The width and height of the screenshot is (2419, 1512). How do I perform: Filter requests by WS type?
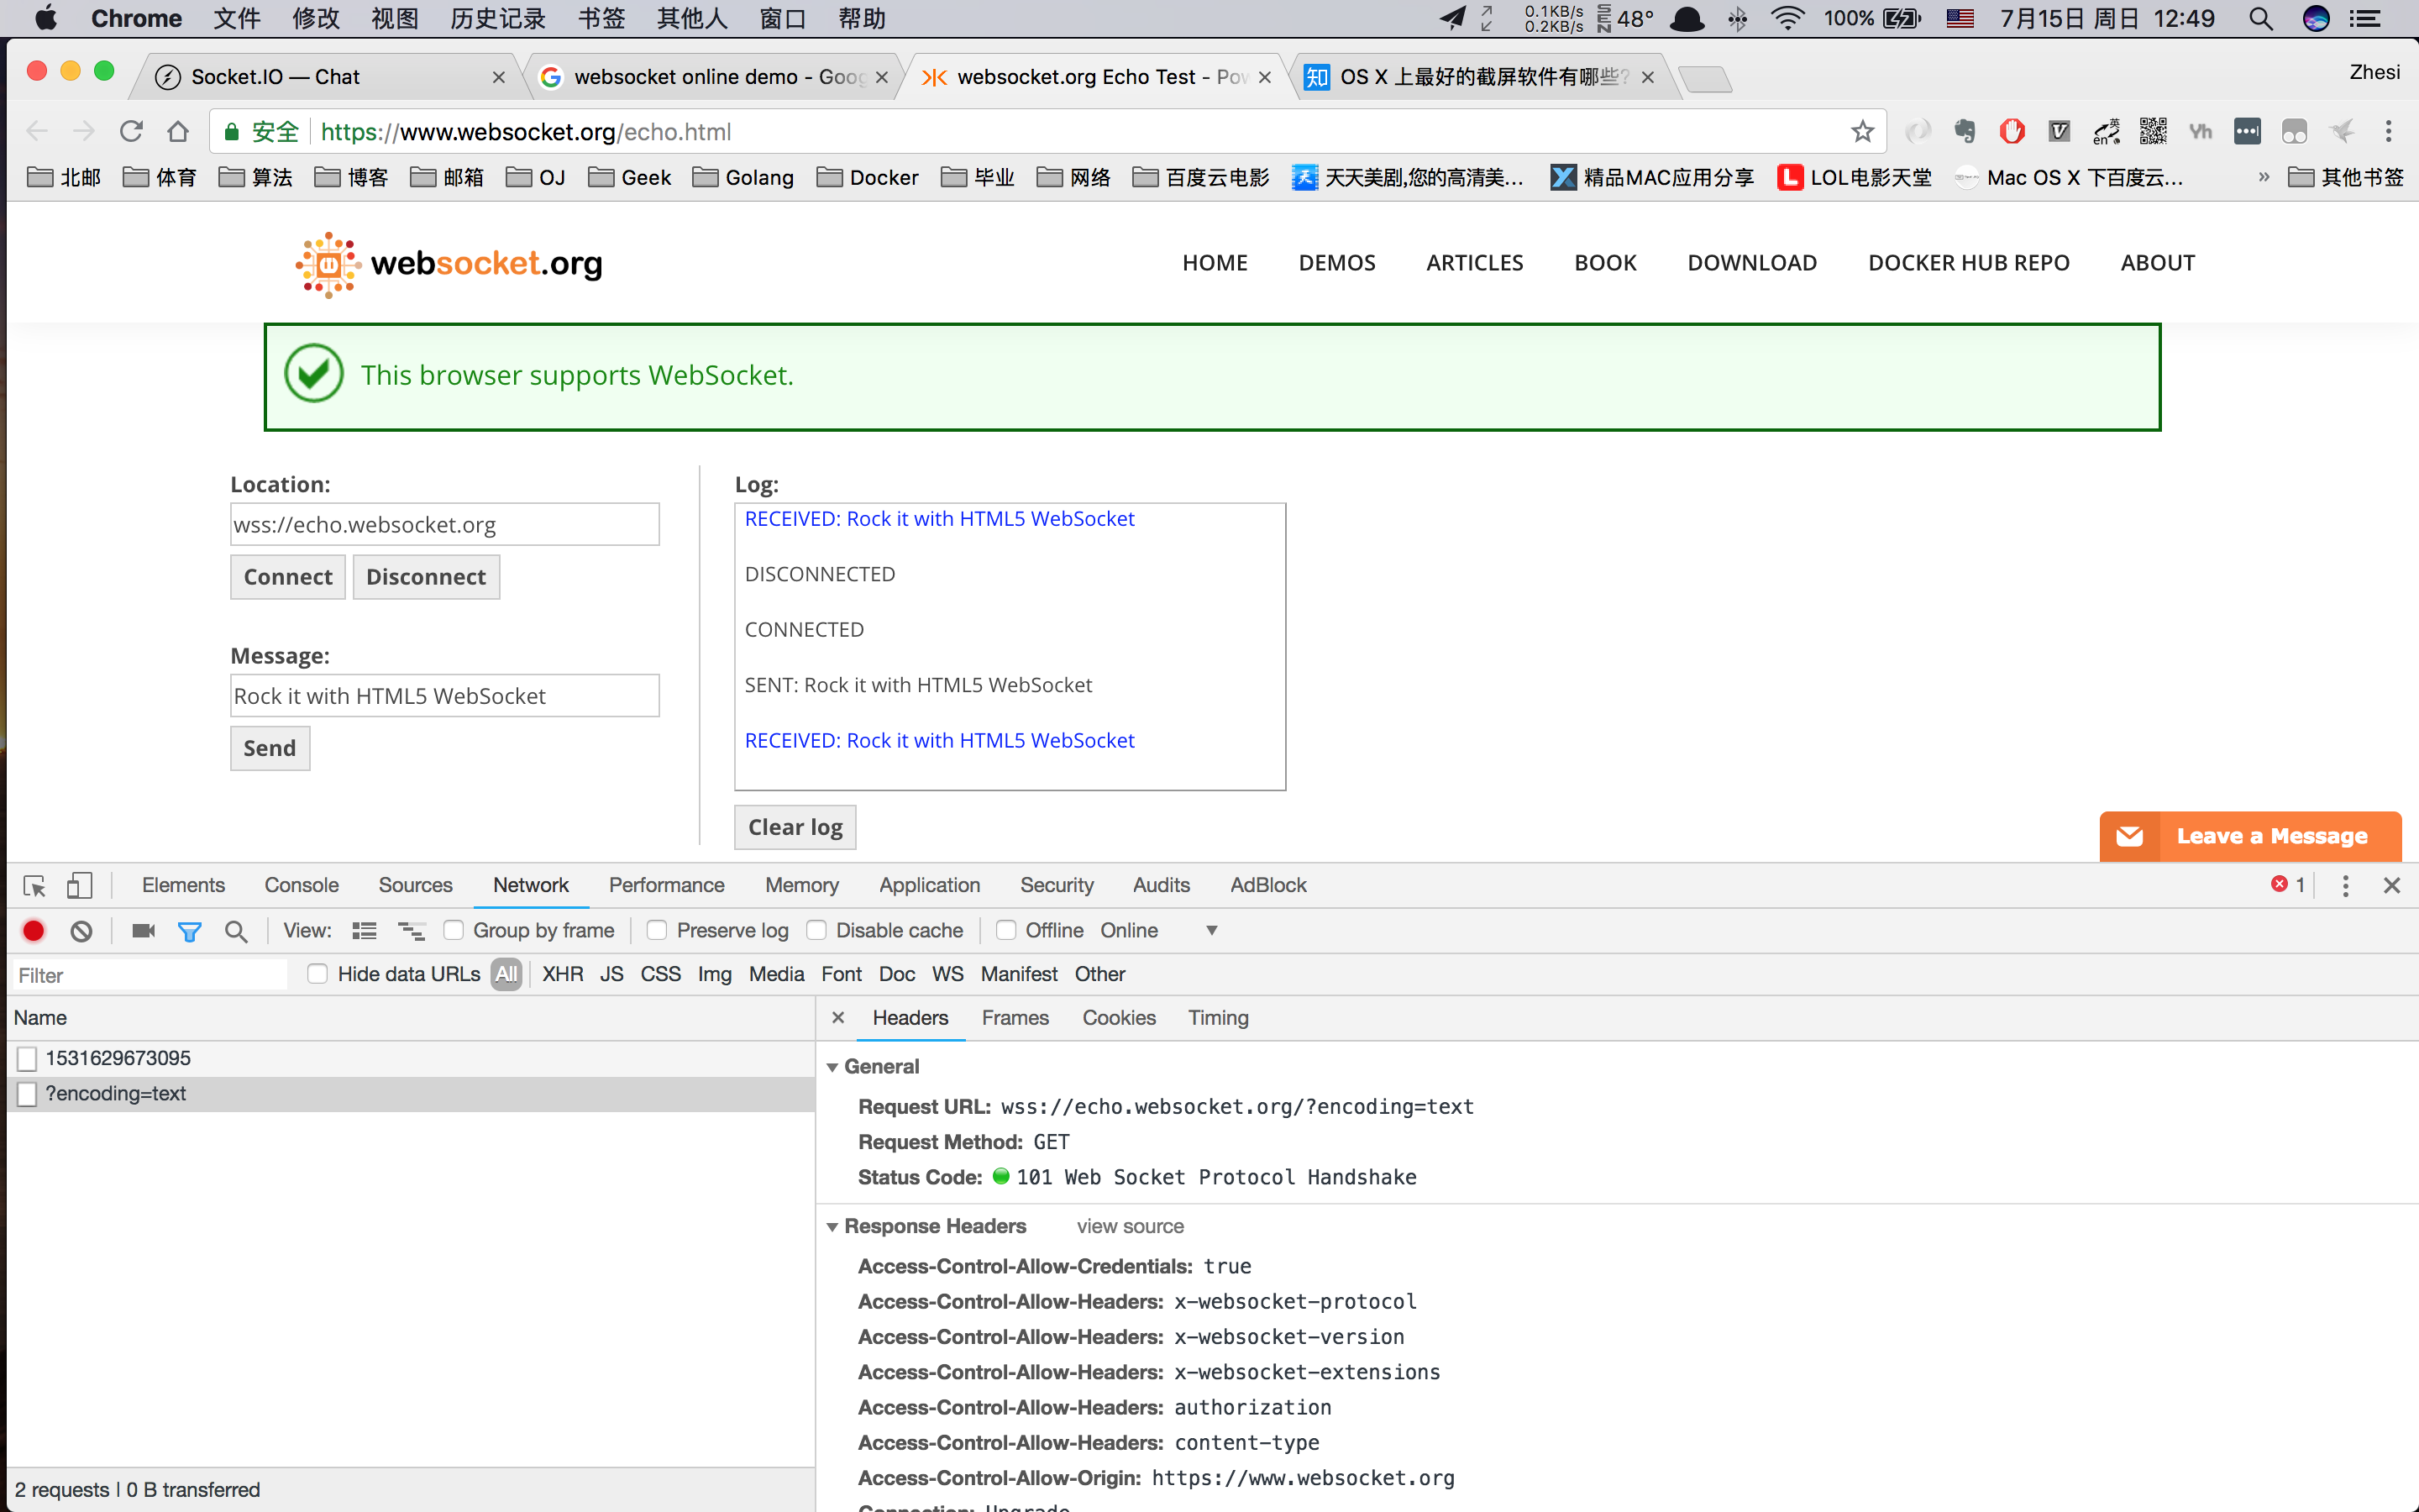(x=947, y=974)
